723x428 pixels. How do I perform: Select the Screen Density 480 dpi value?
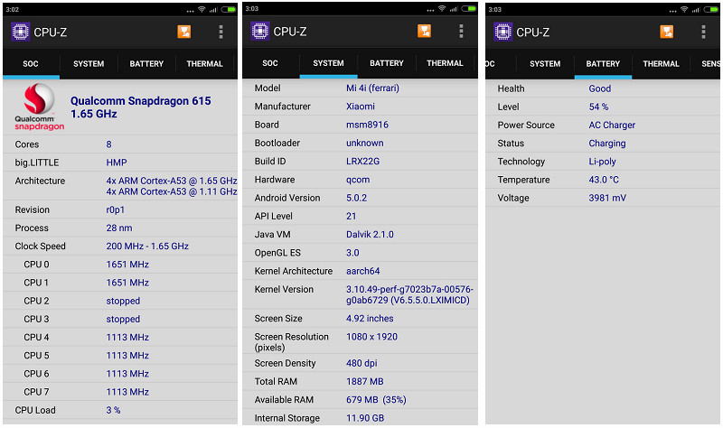[x=361, y=363]
